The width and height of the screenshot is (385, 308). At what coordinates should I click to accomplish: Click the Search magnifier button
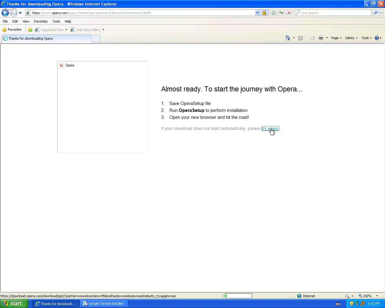(376, 13)
